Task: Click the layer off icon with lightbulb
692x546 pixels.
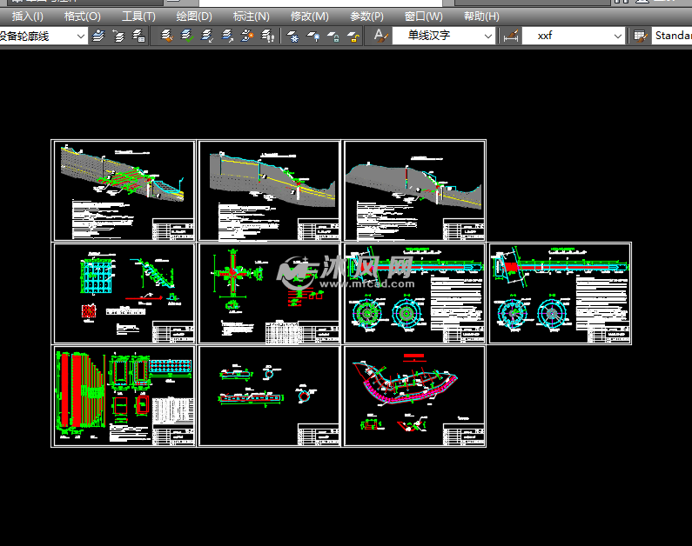Action: pyautogui.click(x=312, y=36)
